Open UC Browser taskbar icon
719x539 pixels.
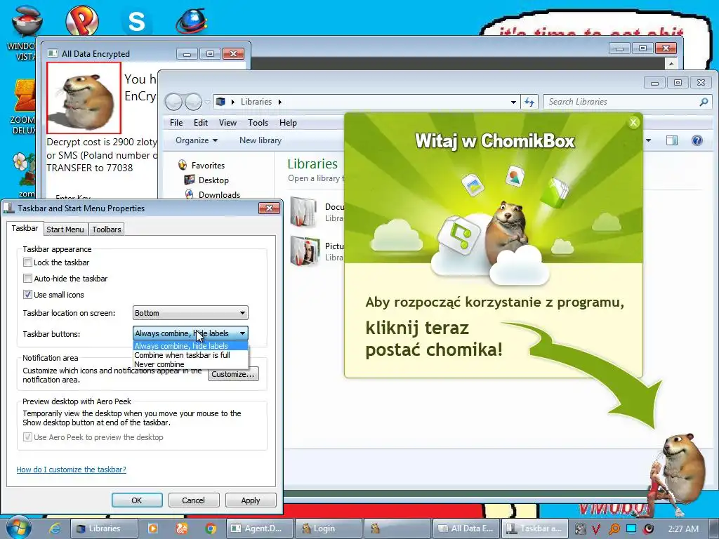pyautogui.click(x=182, y=528)
